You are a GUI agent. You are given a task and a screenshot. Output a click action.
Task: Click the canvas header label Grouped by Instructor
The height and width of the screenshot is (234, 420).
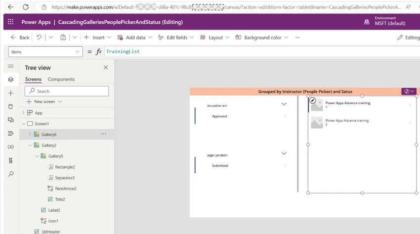tap(305, 91)
